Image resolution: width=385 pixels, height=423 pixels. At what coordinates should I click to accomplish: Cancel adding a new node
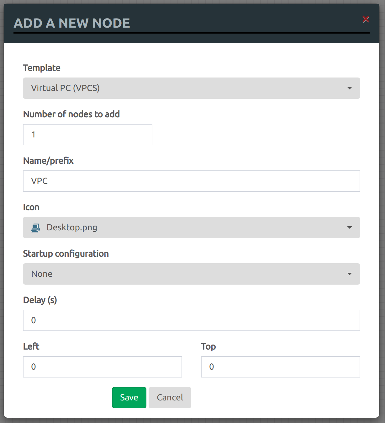(170, 397)
